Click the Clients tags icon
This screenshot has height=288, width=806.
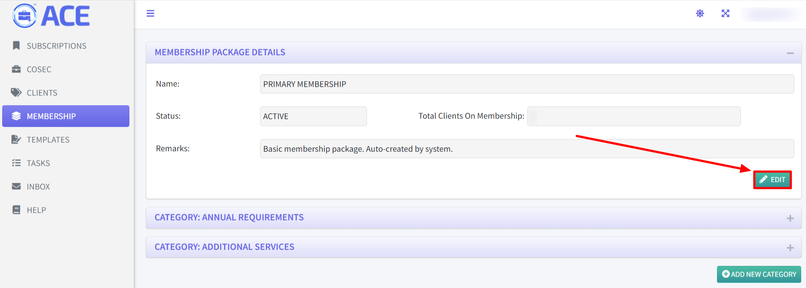coord(17,93)
